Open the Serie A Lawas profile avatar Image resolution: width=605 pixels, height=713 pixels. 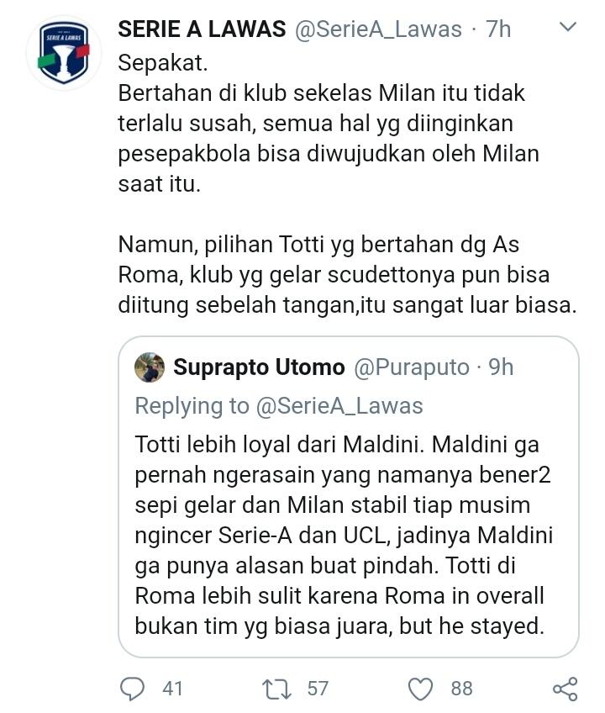(64, 52)
